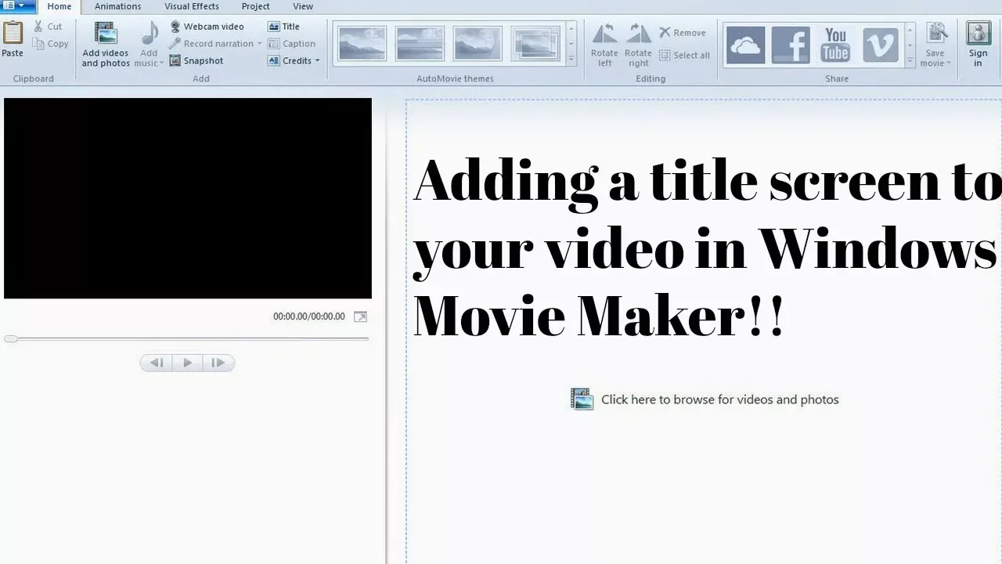This screenshot has width=1002, height=564.
Task: Click here to browse for videos and photos
Action: click(705, 399)
